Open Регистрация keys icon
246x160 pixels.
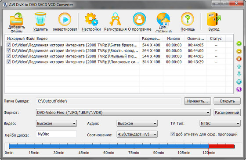click(x=115, y=19)
